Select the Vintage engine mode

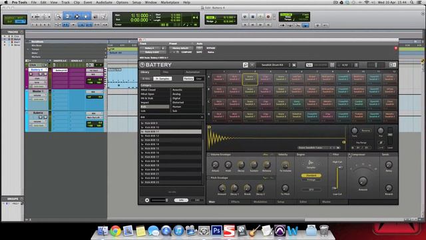[x=311, y=179]
